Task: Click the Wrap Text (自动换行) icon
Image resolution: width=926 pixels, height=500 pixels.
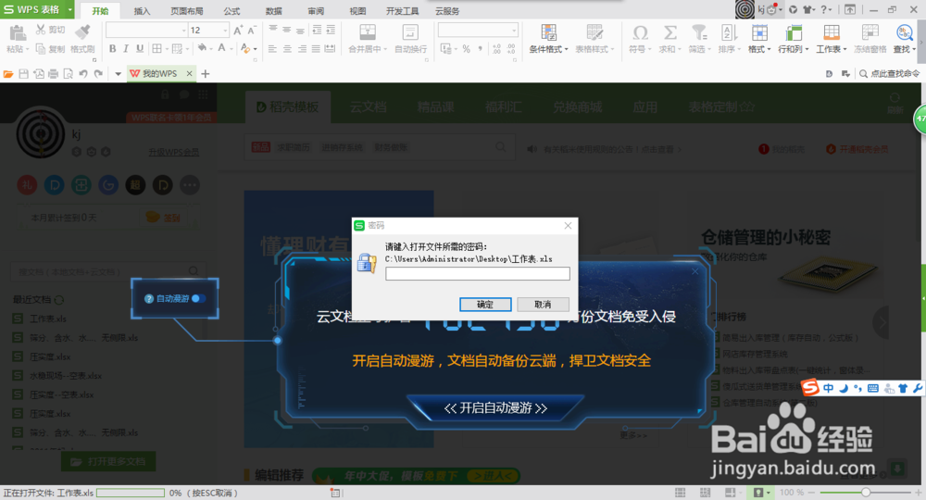Action: [410, 32]
